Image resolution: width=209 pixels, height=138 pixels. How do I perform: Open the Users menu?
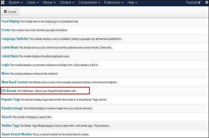click(33, 2)
